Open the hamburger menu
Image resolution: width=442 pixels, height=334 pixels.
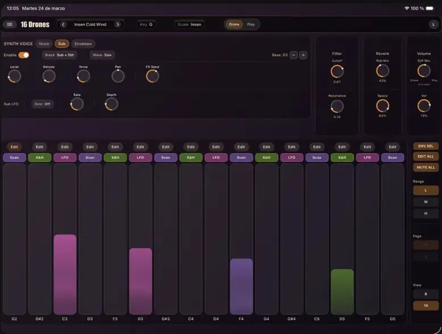(x=10, y=24)
